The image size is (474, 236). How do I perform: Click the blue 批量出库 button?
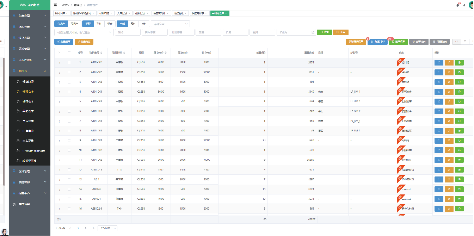(x=64, y=42)
